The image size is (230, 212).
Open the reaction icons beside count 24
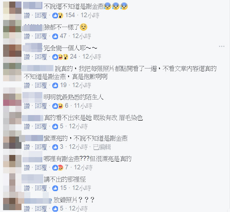pyautogui.click(x=60, y=57)
